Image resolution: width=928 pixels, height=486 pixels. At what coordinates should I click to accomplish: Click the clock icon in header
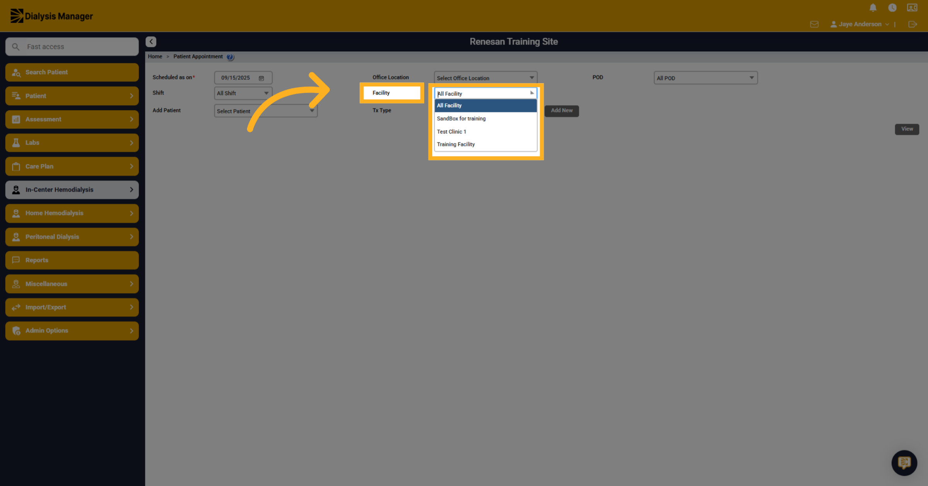point(892,8)
